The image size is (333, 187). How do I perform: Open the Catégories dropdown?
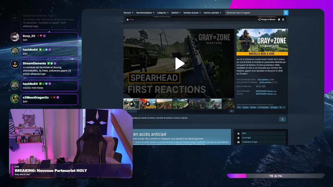point(163,13)
